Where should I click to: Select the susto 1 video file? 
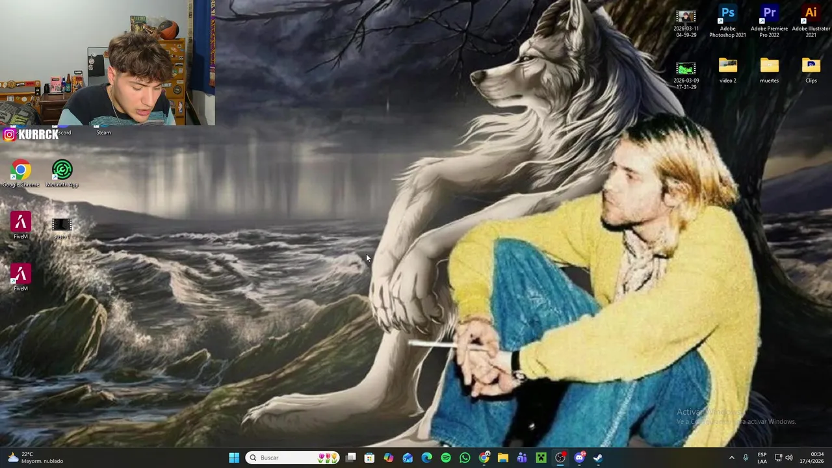click(62, 227)
